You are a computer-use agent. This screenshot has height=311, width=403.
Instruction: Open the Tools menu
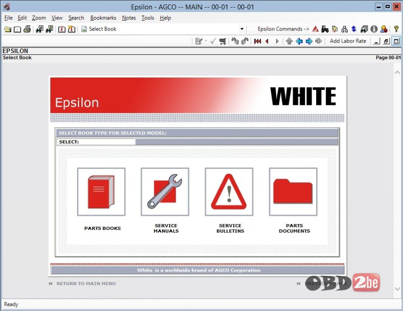(x=147, y=18)
